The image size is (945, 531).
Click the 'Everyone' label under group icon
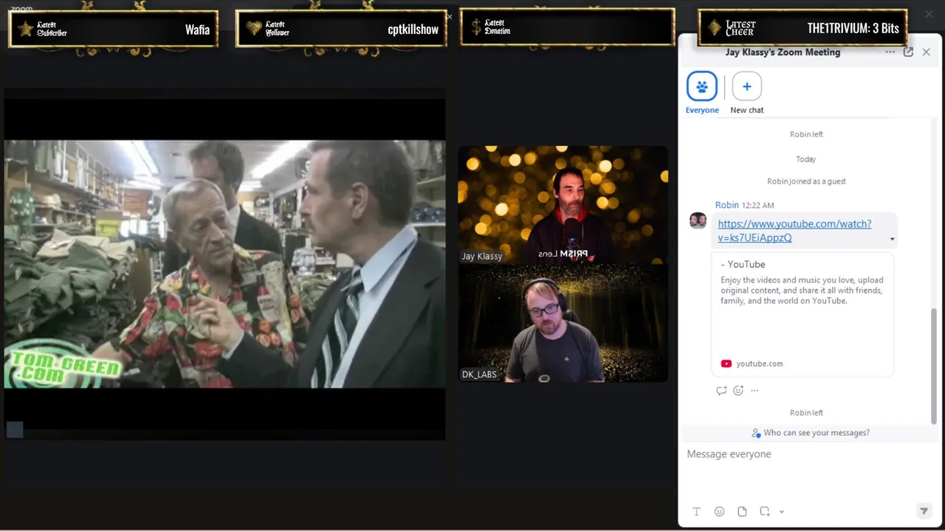[701, 110]
